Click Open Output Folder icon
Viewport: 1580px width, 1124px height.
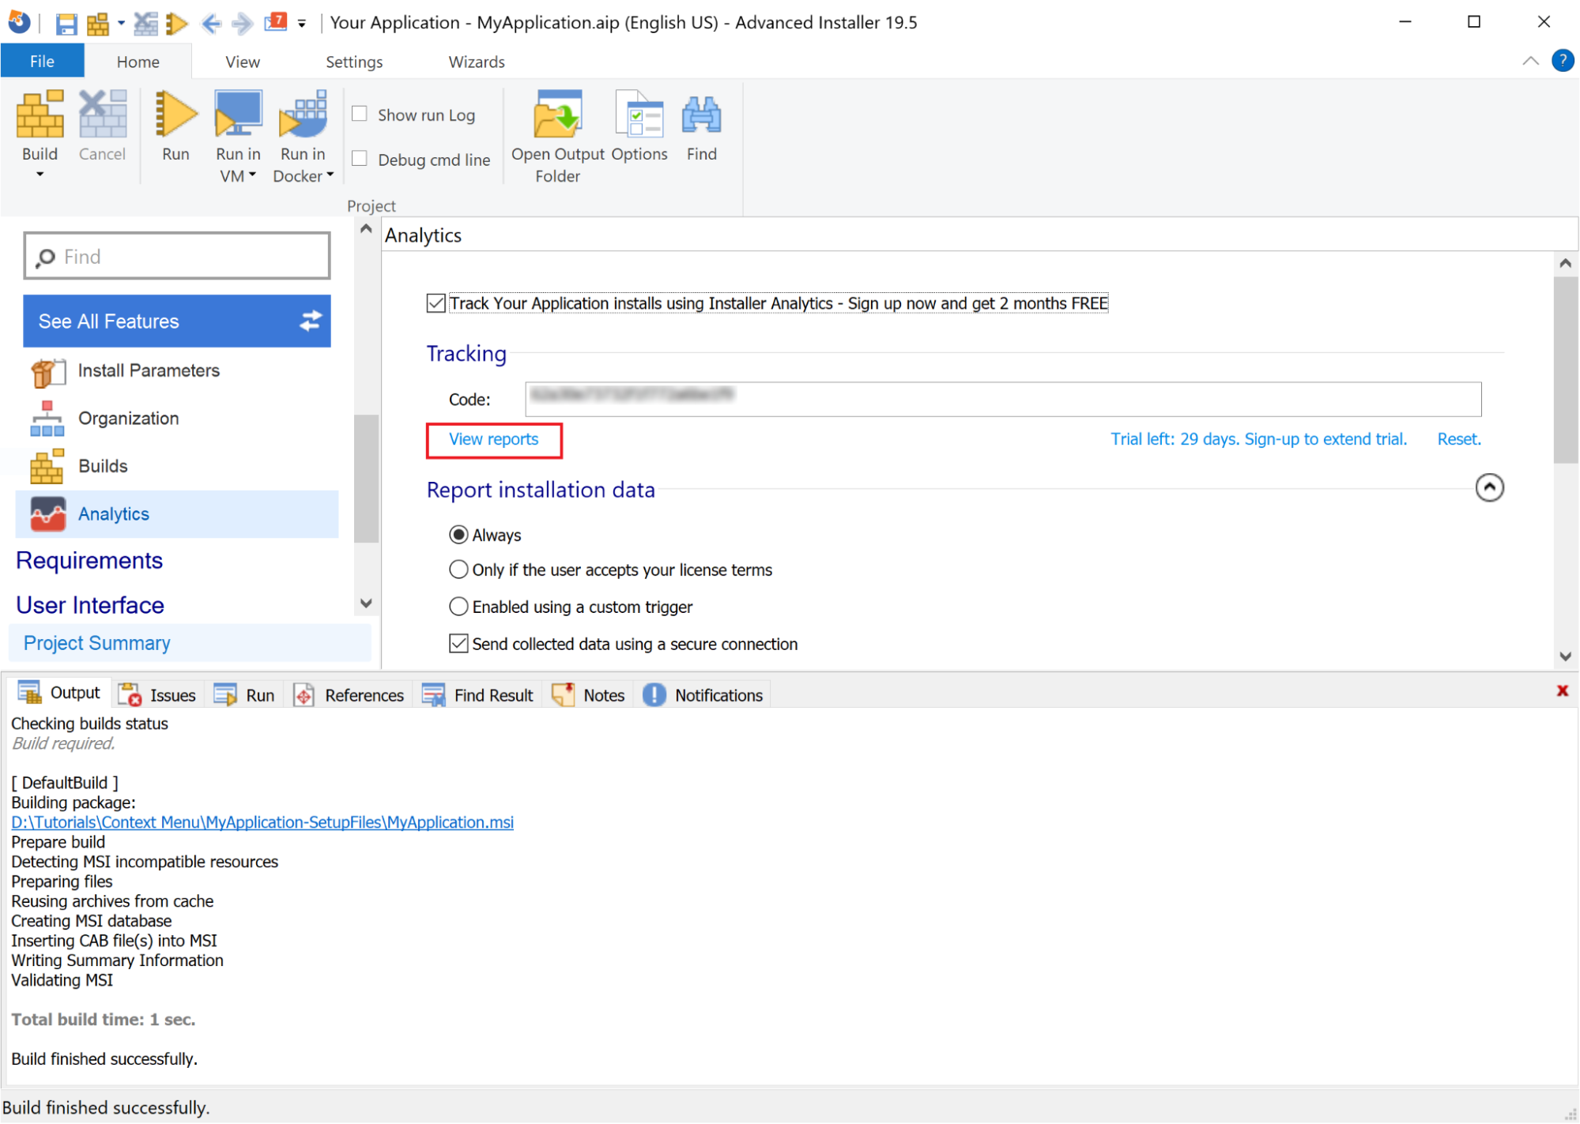[x=558, y=114]
